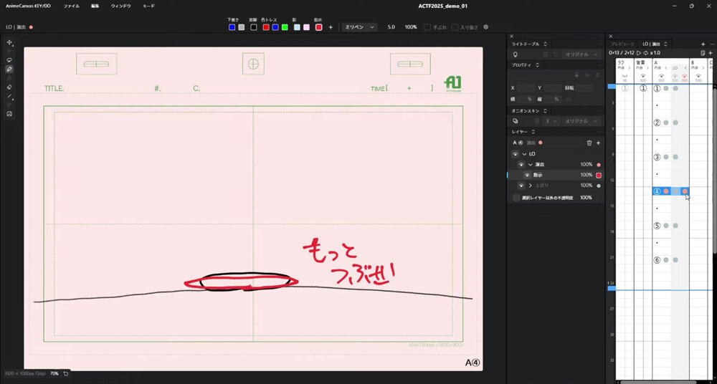Toggle visibility eye of 演出 layer
Screen dimensions: 717x384
pos(521,165)
